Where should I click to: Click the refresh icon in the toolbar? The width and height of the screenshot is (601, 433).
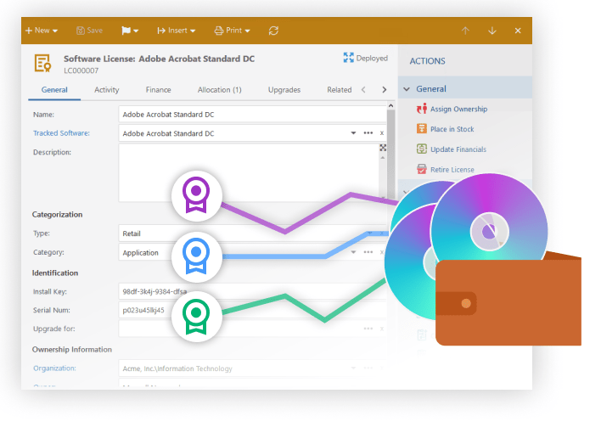click(x=273, y=31)
